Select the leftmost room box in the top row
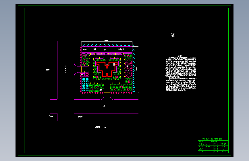This screenshot has height=161, width=249. click(x=86, y=50)
